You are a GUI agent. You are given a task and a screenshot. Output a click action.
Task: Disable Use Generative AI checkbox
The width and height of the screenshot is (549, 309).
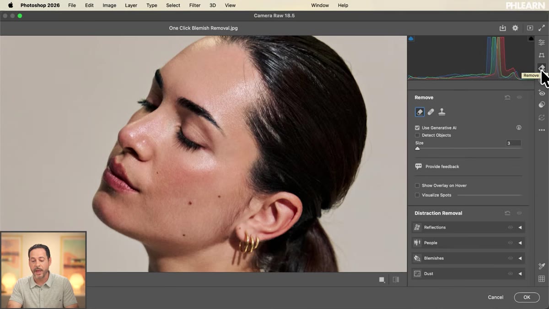417,128
